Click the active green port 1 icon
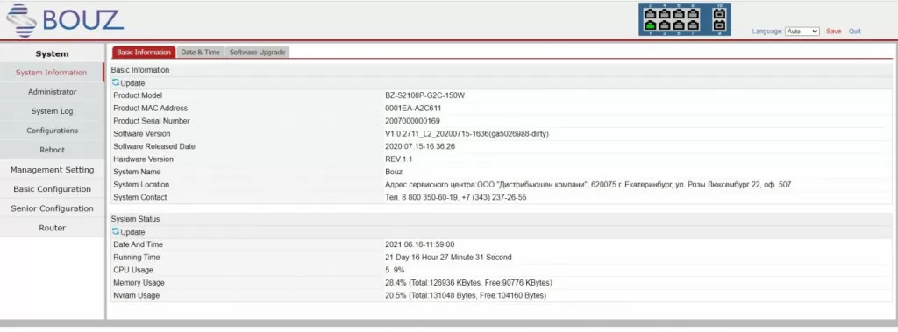 tap(651, 25)
